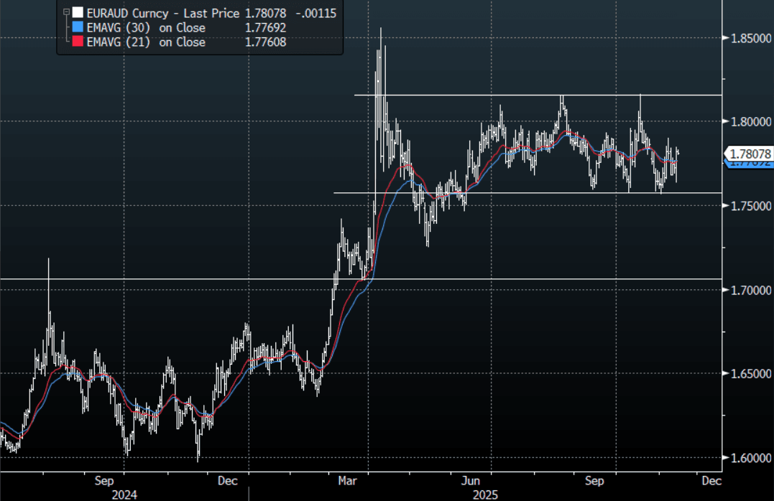Click white EURAUD Curncy color swatch
Screen dimensions: 774x501
(x=78, y=13)
